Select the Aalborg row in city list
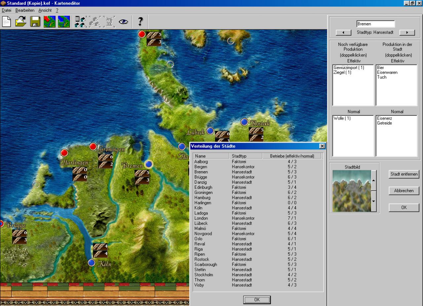The width and height of the screenshot is (423, 306). (x=257, y=162)
